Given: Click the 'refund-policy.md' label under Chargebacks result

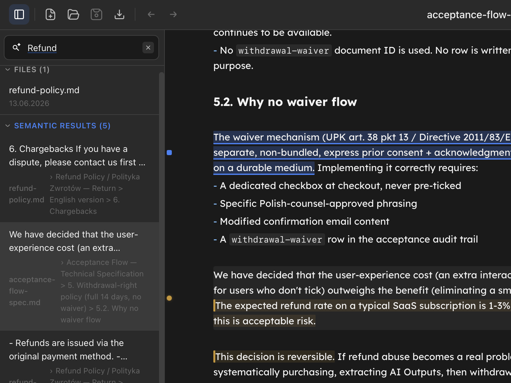Looking at the screenshot, I should click(x=27, y=194).
